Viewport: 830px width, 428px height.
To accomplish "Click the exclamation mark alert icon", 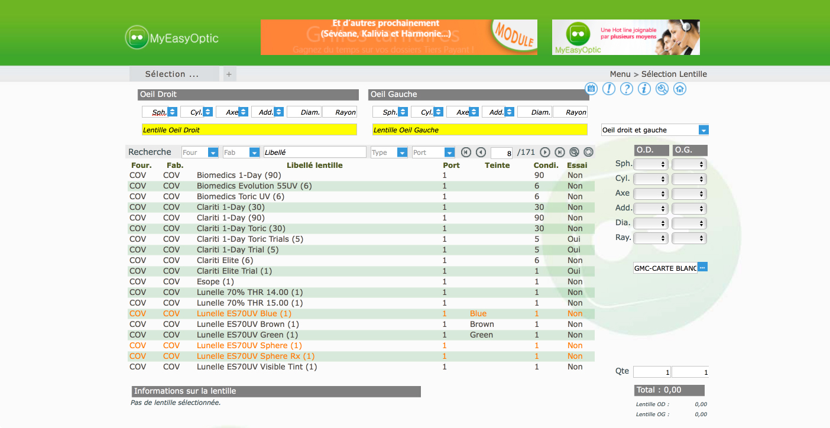I will coord(609,89).
